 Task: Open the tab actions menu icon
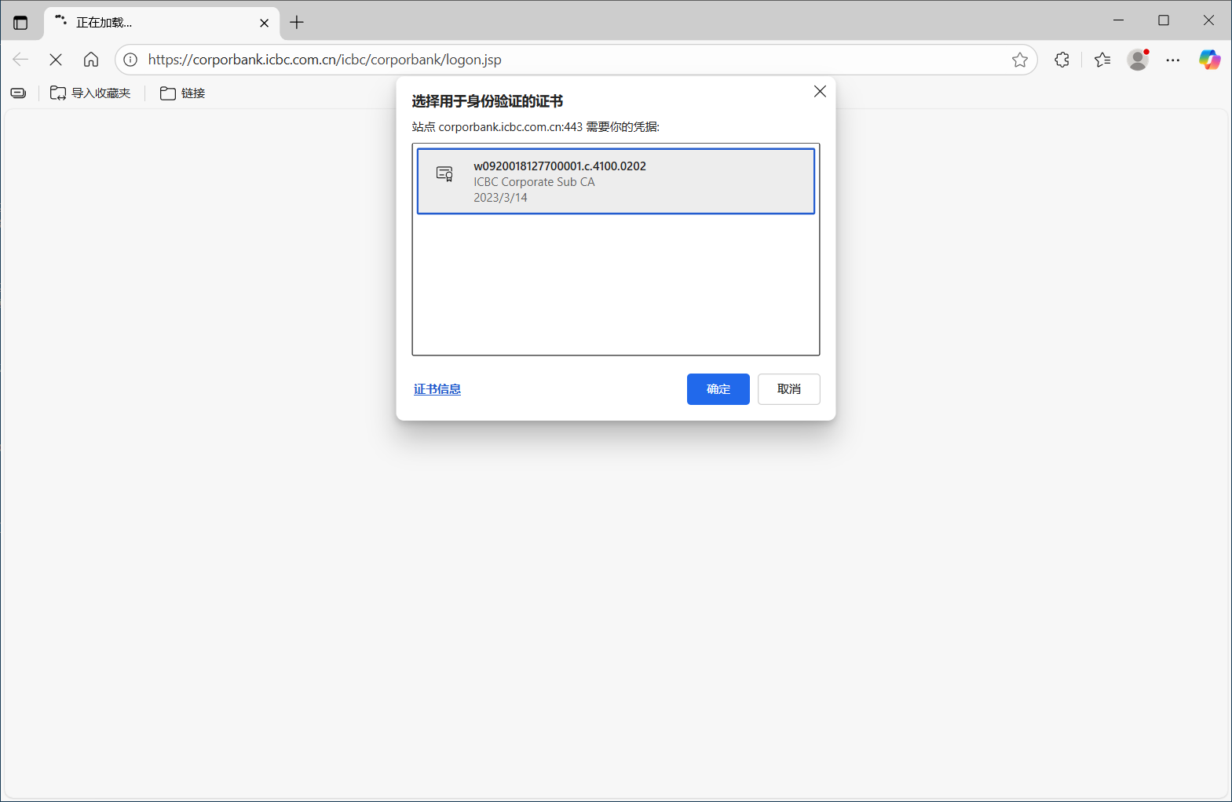pos(20,22)
